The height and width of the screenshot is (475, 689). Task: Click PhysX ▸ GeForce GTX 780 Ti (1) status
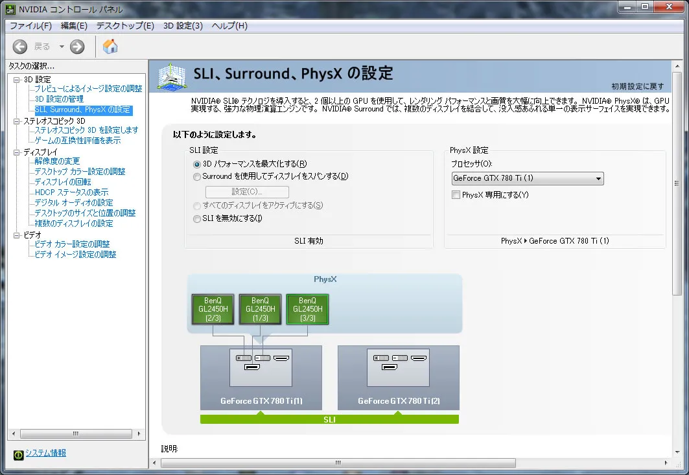[x=555, y=241]
